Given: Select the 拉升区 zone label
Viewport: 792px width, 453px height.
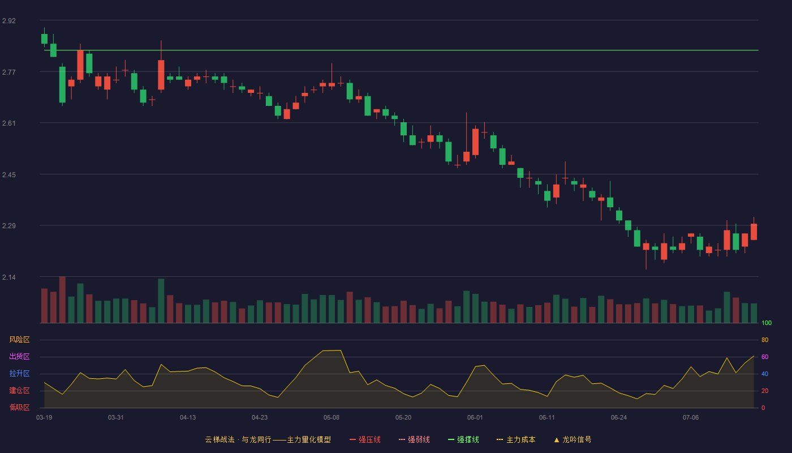Looking at the screenshot, I should click(19, 374).
